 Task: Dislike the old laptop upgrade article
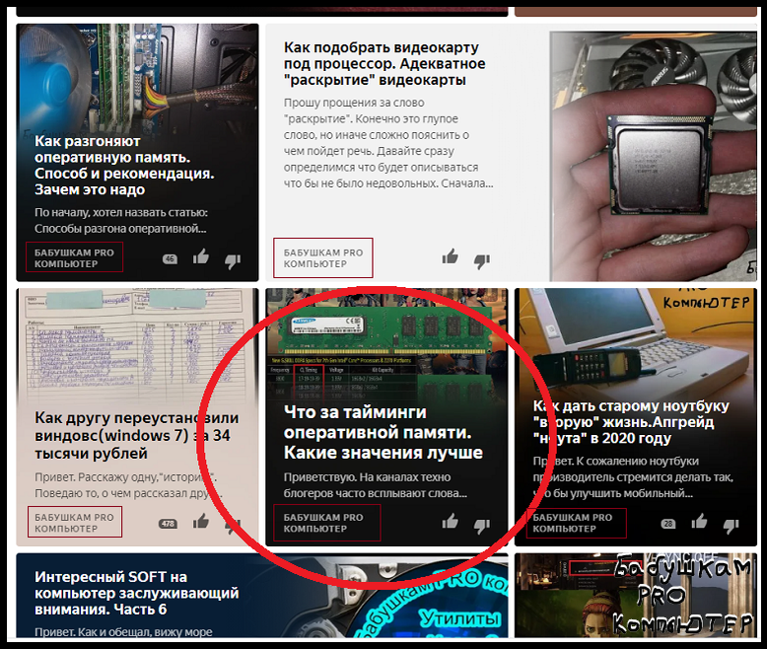coord(732,526)
